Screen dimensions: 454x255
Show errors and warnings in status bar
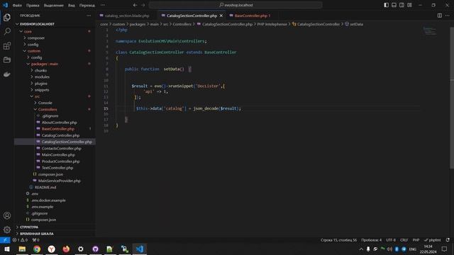click(20, 240)
